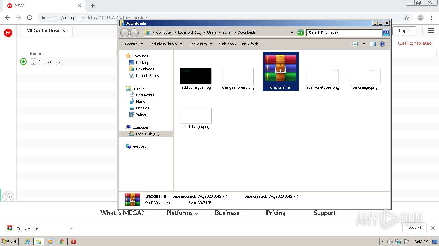
Task: Change the view icon in Explorer toolbar
Action: [x=355, y=44]
